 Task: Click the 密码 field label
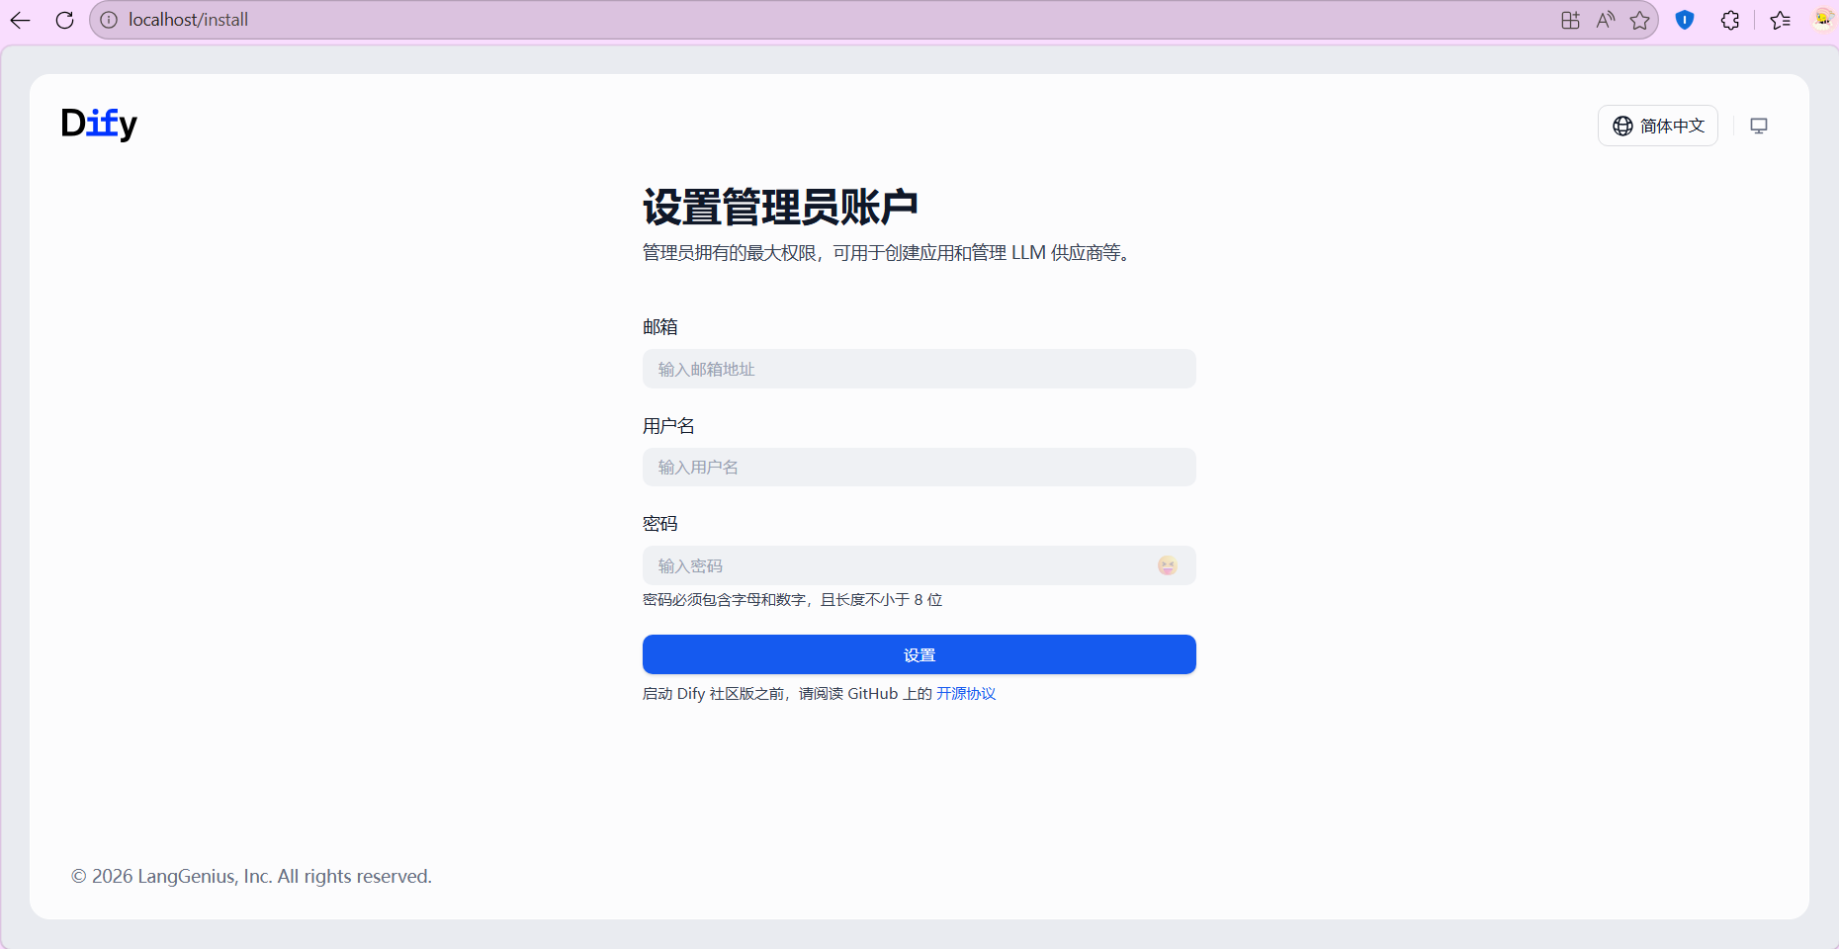pos(660,524)
